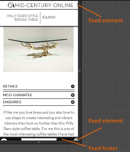Grab the bottom viewport resize handle
The image size is (130, 152).
tap(39, 142)
